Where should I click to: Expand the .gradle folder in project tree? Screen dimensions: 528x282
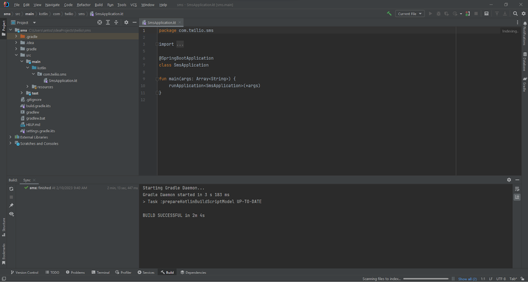(16, 36)
